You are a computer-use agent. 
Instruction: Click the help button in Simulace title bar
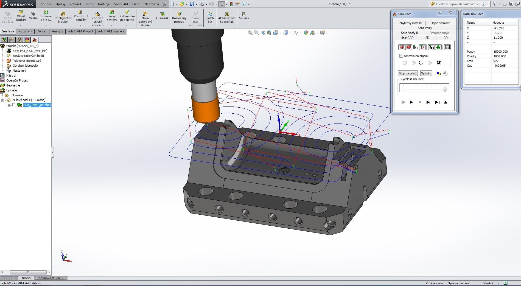tap(440, 13)
